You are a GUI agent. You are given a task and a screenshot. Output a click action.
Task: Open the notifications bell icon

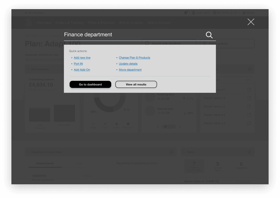(186, 13)
